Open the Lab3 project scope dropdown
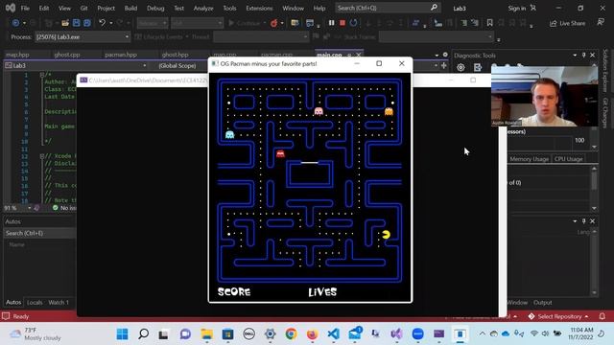 pos(76,66)
